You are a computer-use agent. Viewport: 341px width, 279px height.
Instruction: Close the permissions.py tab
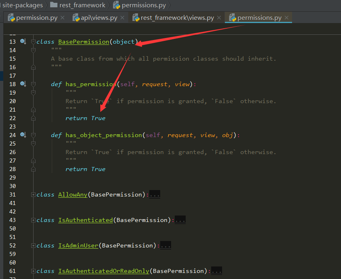point(287,18)
